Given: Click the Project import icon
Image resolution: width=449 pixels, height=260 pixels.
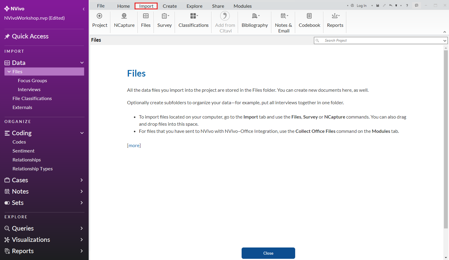Looking at the screenshot, I should 100,16.
